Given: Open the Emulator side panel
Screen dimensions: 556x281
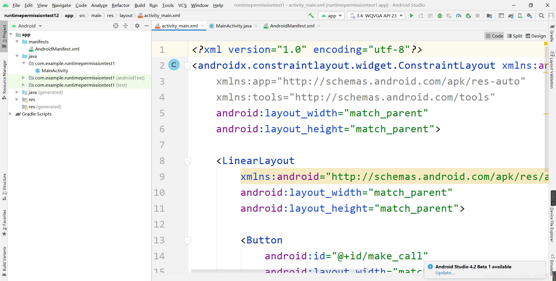Looking at the screenshot, I should [x=552, y=265].
